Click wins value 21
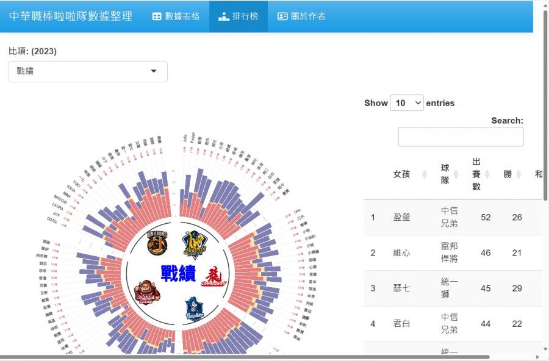The height and width of the screenshot is (361, 549). pyautogui.click(x=517, y=253)
